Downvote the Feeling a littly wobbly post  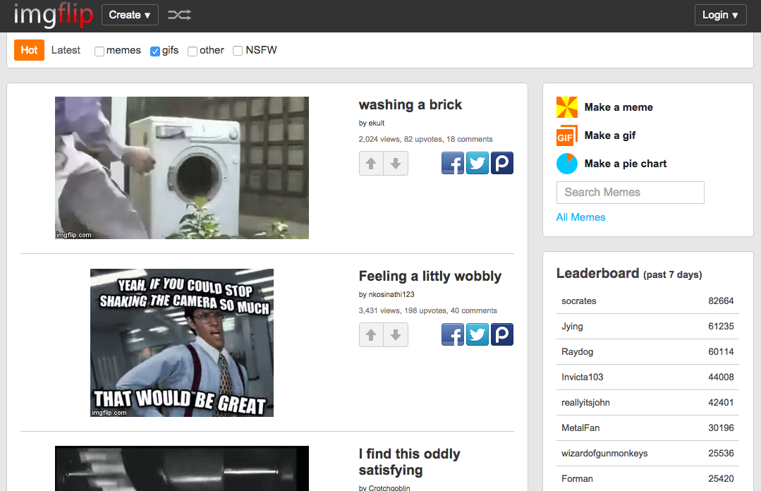tap(396, 334)
